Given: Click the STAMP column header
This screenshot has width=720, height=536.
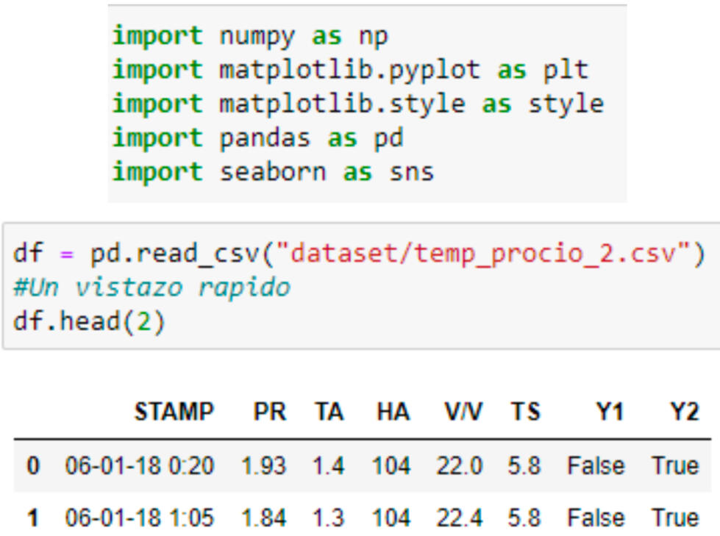Looking at the screenshot, I should click(174, 412).
